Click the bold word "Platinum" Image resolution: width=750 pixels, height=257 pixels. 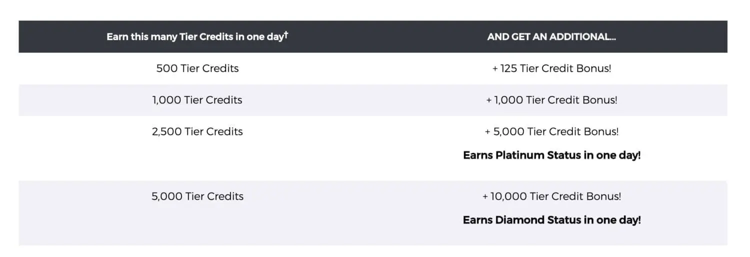point(515,155)
